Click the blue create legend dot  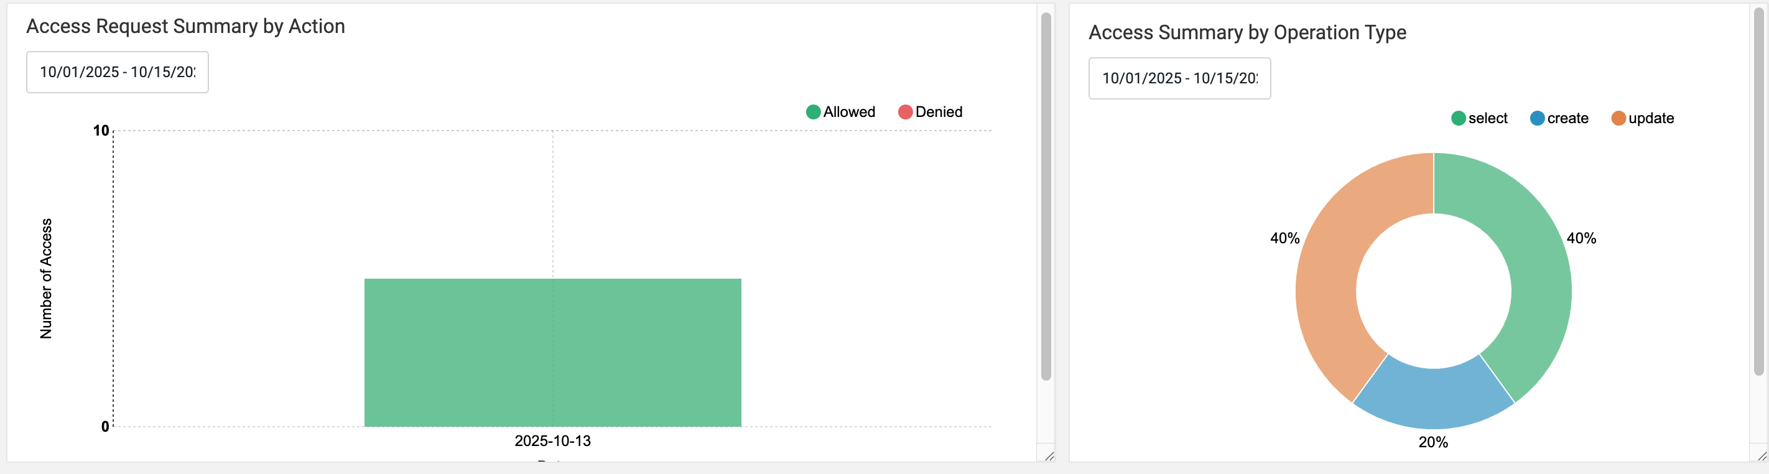1537,118
